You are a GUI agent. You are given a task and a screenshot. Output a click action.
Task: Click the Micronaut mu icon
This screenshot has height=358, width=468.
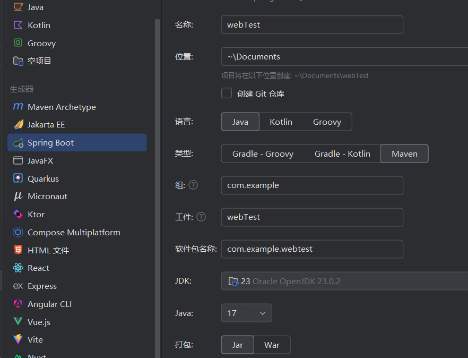click(x=18, y=196)
